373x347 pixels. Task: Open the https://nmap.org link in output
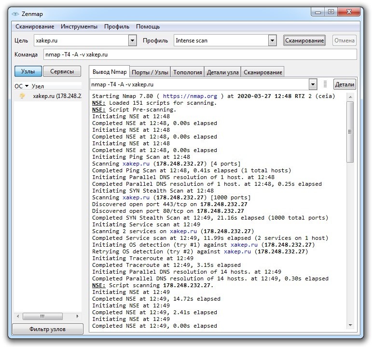[190, 96]
